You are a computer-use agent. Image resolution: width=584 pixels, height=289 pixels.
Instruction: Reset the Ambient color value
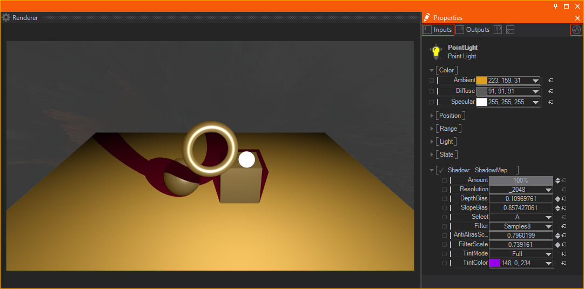click(551, 80)
